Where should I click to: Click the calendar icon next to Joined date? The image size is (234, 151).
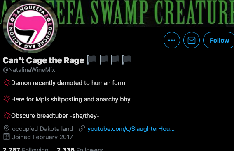[7, 137]
